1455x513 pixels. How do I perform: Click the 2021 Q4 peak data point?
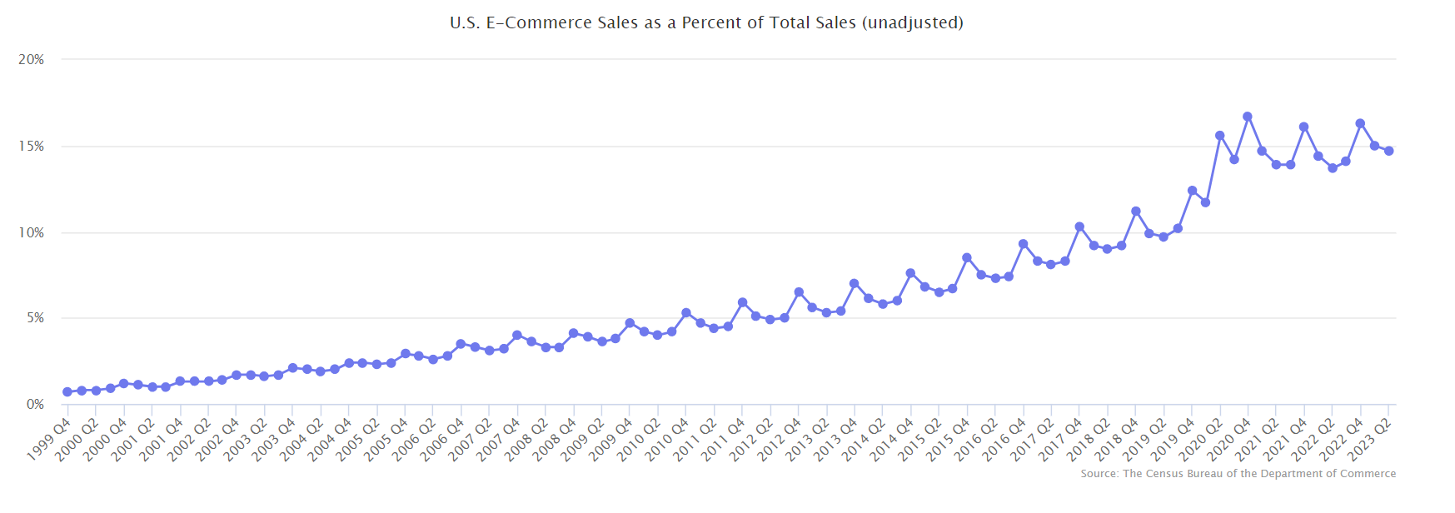point(1304,127)
